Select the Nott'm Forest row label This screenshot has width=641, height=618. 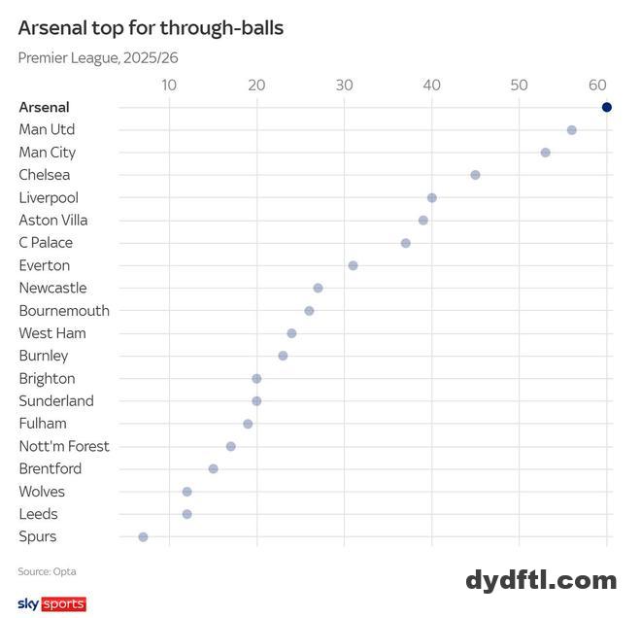point(64,446)
